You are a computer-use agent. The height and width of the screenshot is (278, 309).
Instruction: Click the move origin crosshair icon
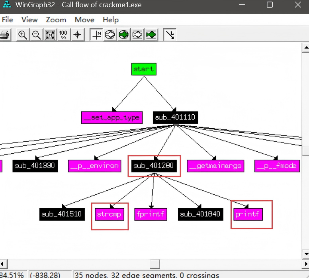pyautogui.click(x=77, y=35)
